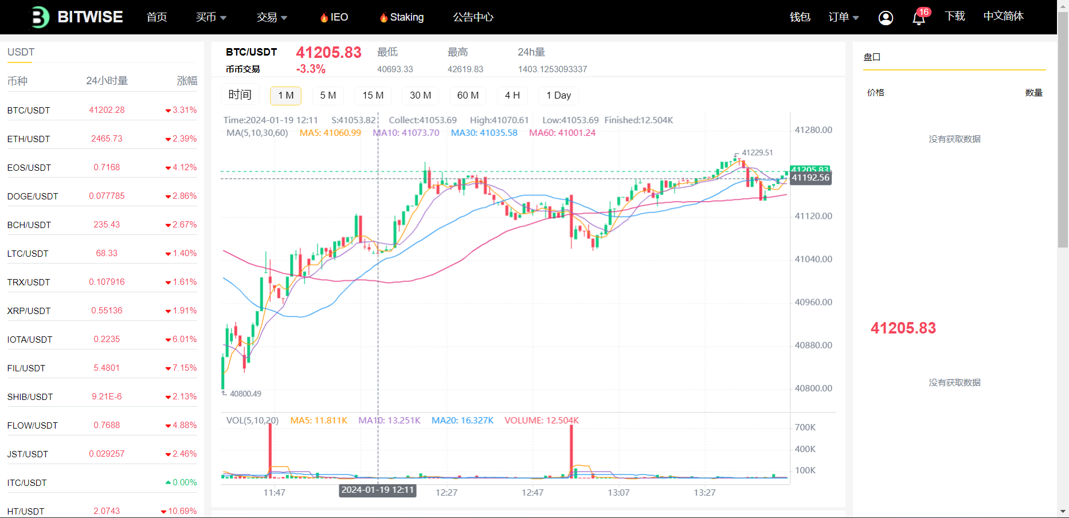
Task: Open the user account profile icon
Action: click(886, 18)
